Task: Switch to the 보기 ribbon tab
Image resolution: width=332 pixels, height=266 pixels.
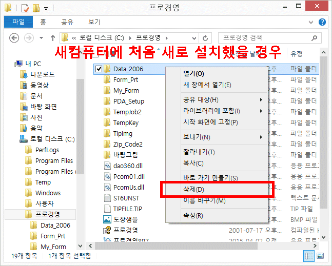Action: pos(94,22)
